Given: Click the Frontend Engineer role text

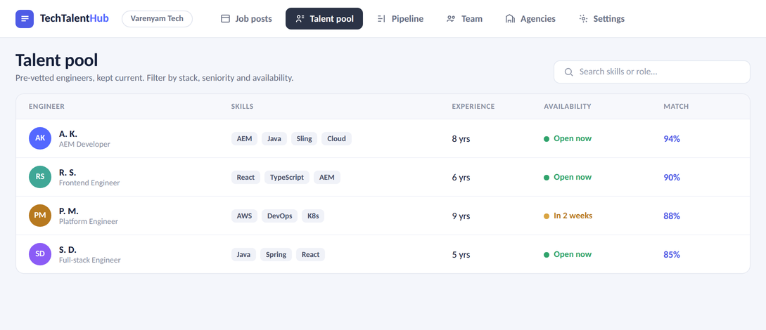Looking at the screenshot, I should pos(89,183).
